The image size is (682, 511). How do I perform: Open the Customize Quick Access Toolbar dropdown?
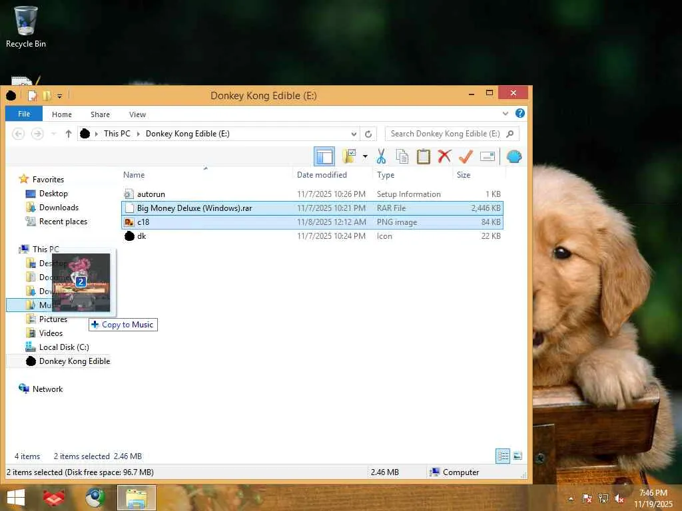[59, 96]
